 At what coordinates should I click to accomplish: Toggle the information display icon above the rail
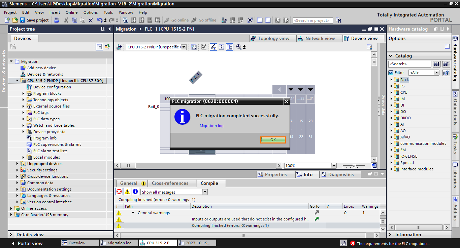click(x=213, y=47)
